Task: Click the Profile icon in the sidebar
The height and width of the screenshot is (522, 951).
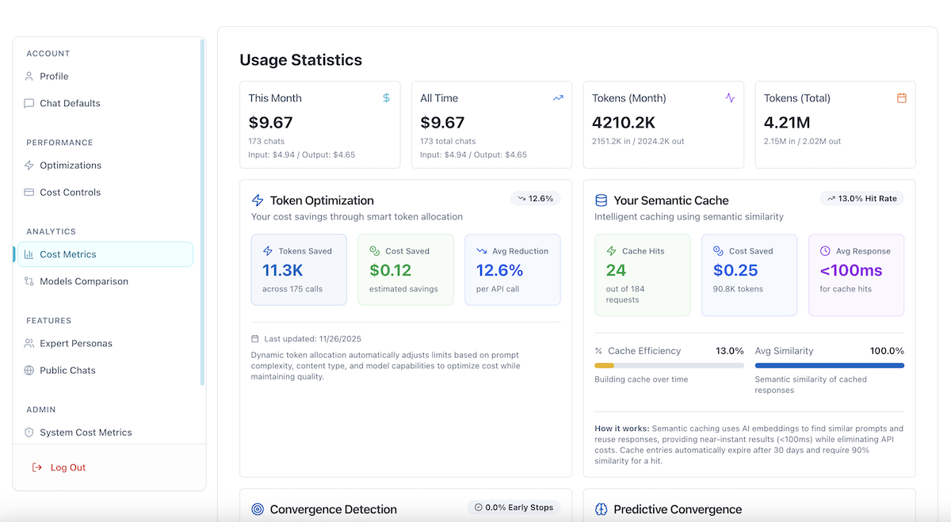Action: [x=28, y=76]
